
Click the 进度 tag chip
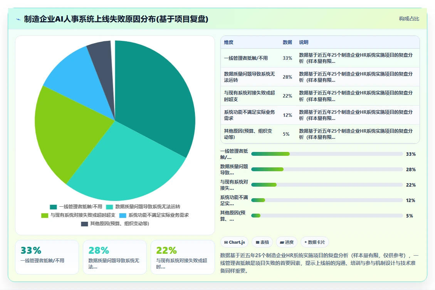[x=287, y=242]
